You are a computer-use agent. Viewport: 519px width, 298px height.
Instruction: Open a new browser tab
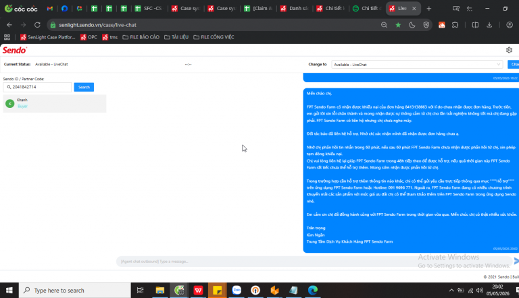(x=429, y=9)
